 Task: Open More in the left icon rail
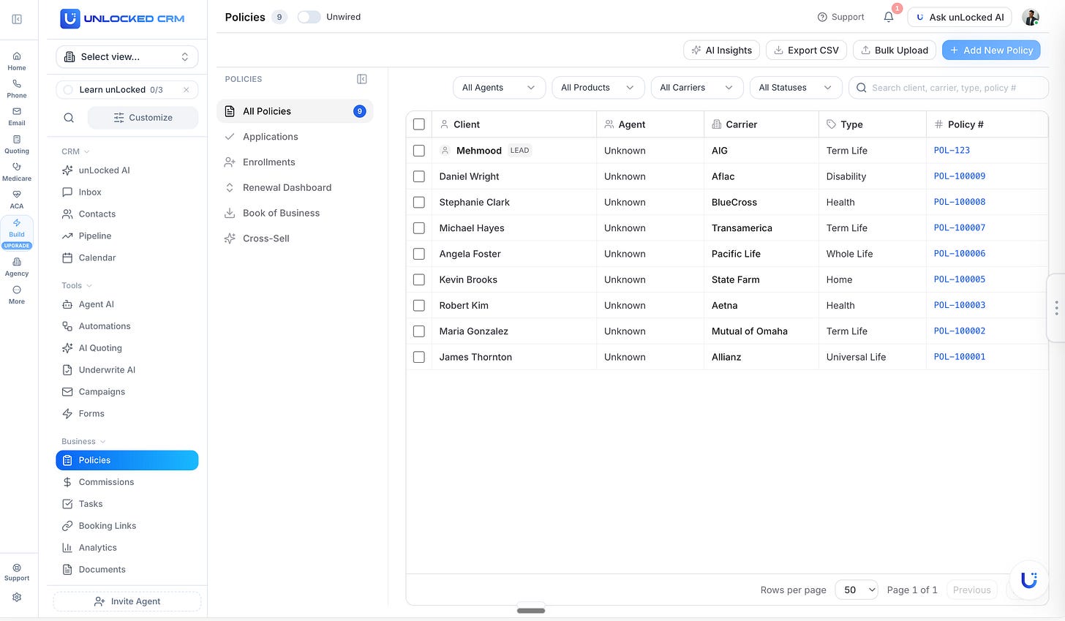coord(17,295)
